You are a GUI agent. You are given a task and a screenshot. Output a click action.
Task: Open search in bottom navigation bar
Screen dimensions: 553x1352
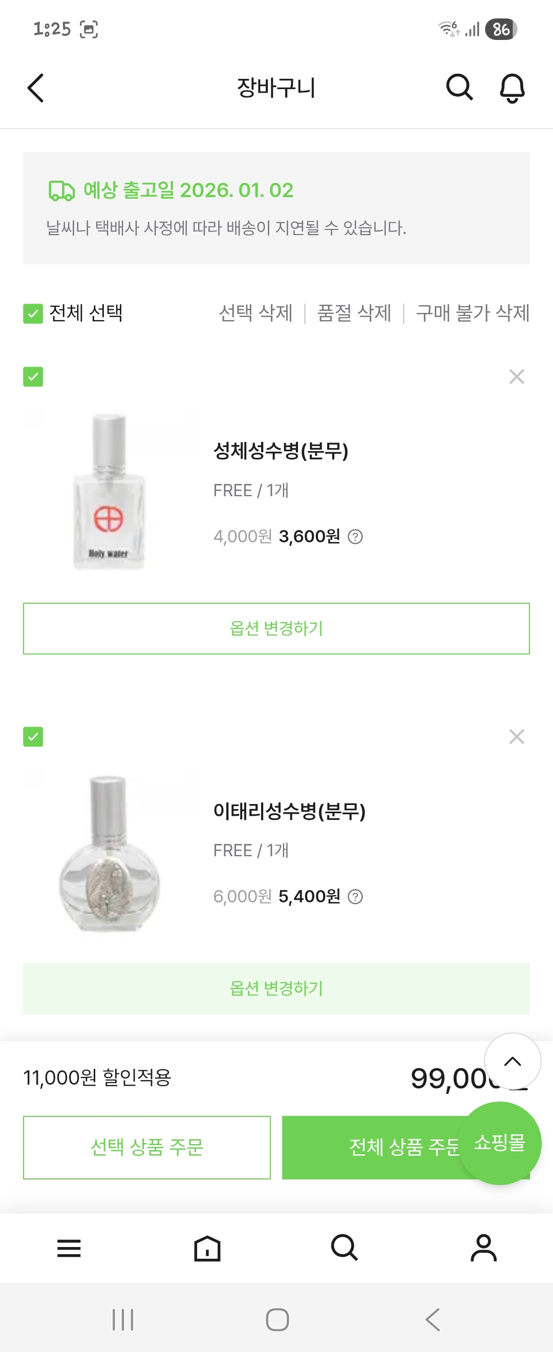coord(345,1248)
